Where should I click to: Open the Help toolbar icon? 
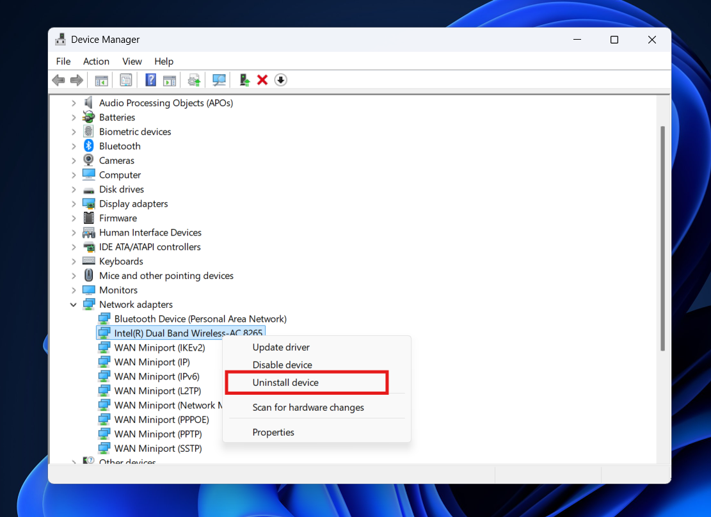pos(150,79)
